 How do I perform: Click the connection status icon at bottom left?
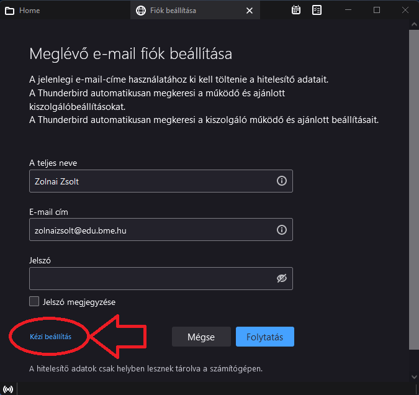(7, 389)
